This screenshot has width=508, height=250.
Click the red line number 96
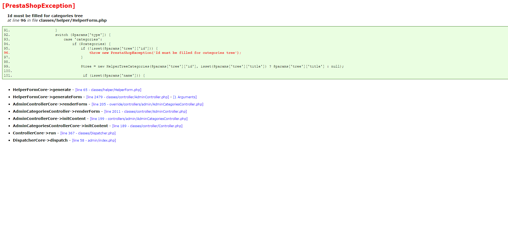7,53
